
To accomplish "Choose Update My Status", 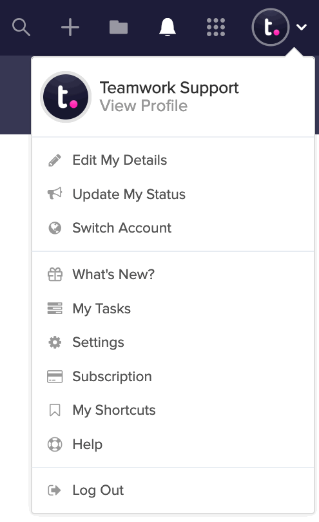I will click(173, 194).
